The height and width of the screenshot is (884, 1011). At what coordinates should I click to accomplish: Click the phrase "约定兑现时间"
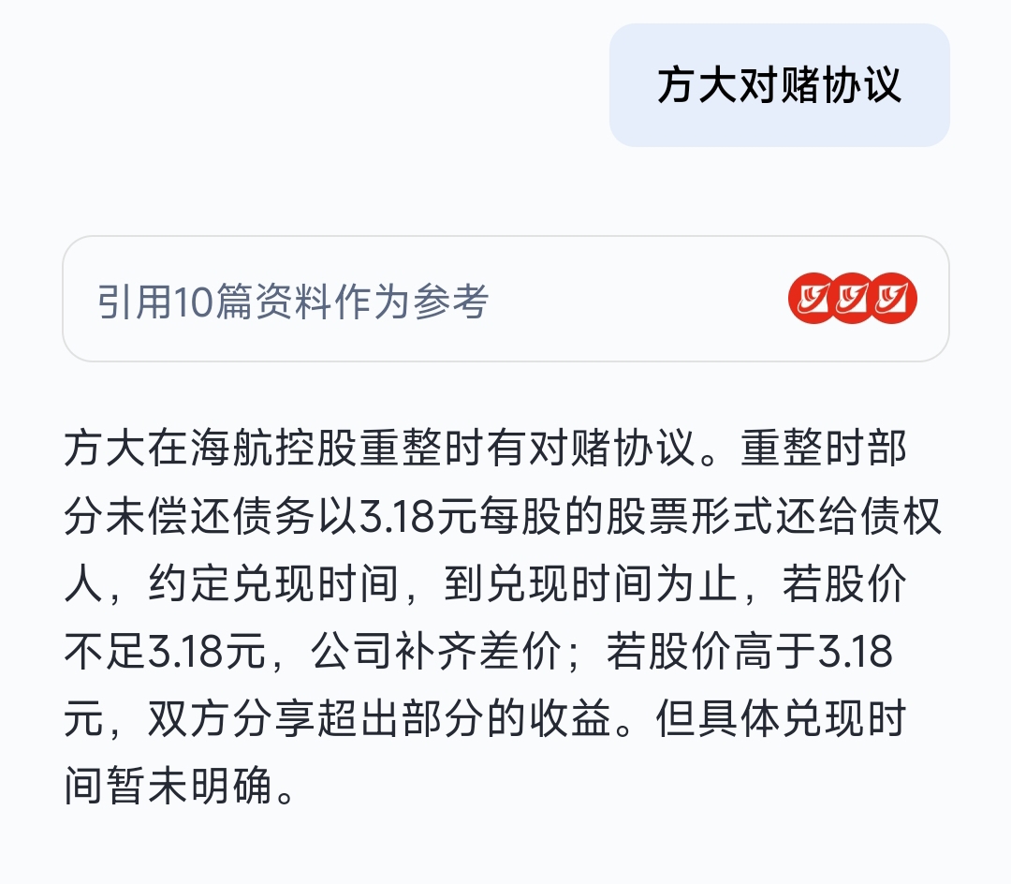(272, 583)
